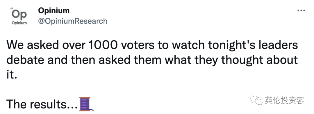Click the WeChat logo in the watermark

tap(256, 99)
